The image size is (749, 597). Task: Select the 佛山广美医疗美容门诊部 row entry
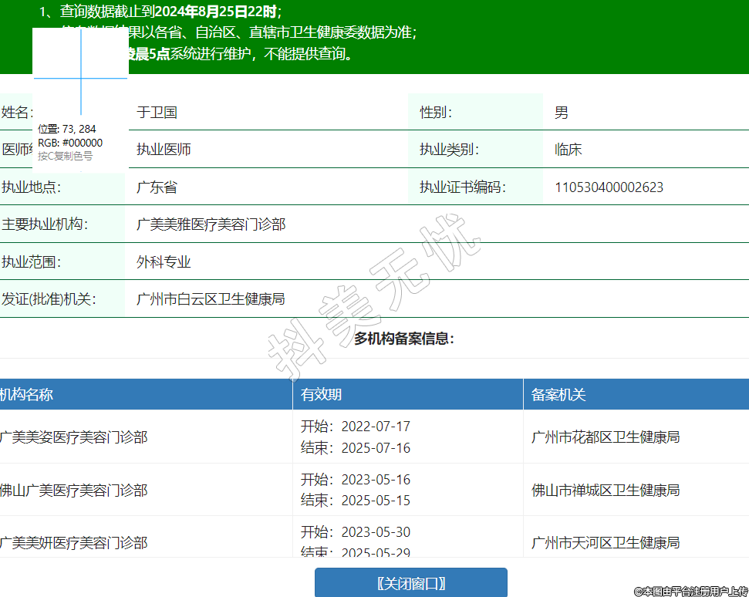point(74,491)
